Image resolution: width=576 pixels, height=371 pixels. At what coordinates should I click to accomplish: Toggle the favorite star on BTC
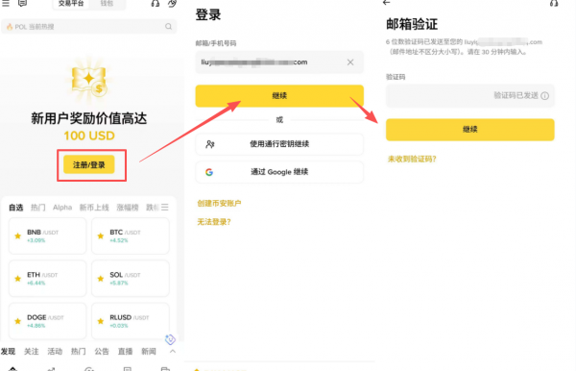point(100,236)
